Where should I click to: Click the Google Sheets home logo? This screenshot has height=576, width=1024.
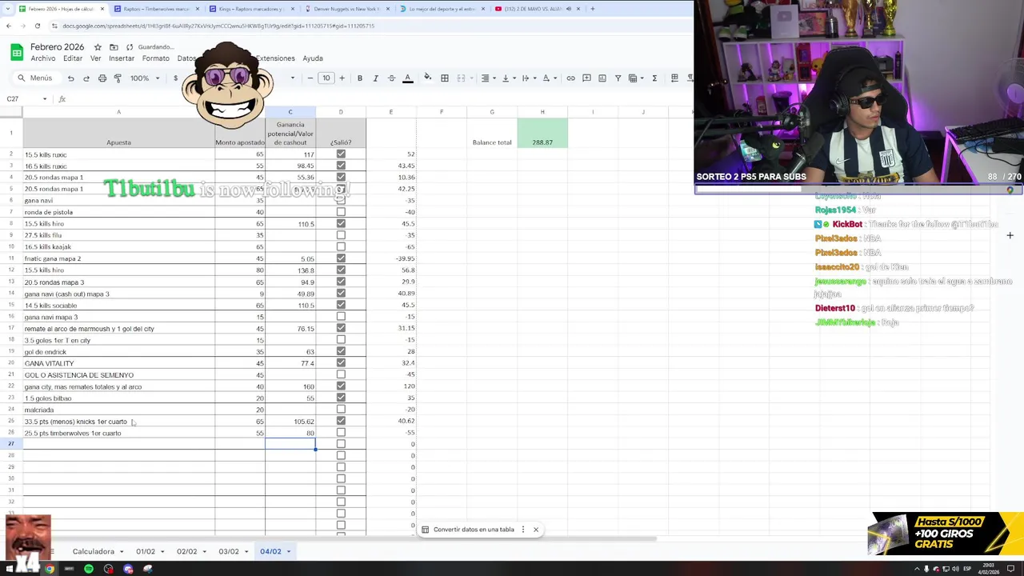pos(16,53)
